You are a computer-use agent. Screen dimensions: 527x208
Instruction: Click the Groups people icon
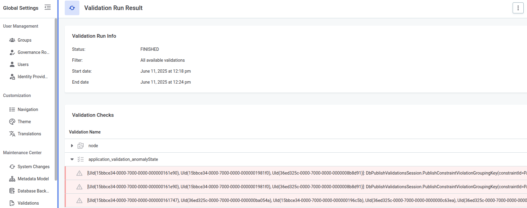tap(12, 40)
